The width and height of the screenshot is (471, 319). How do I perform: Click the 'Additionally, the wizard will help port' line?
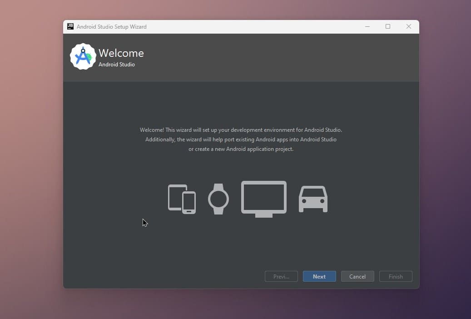(241, 140)
